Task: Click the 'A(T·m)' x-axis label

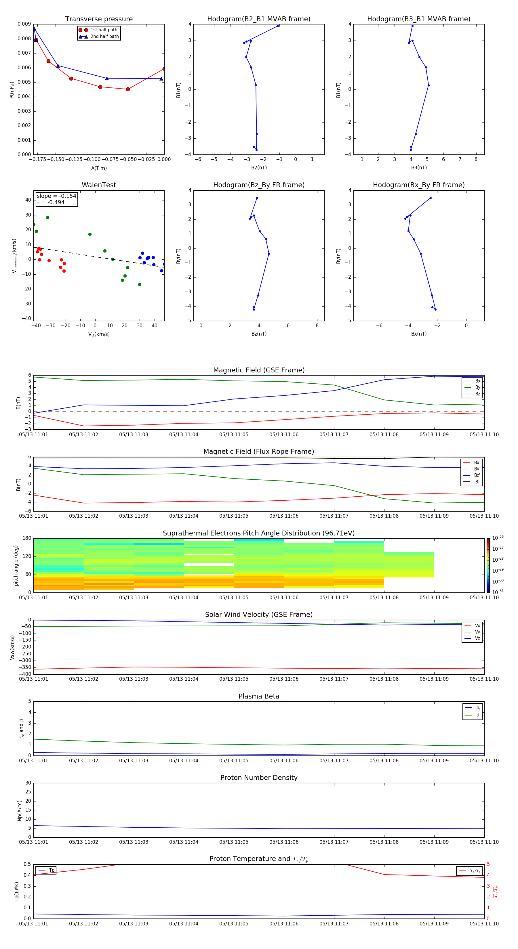Action: [x=99, y=168]
